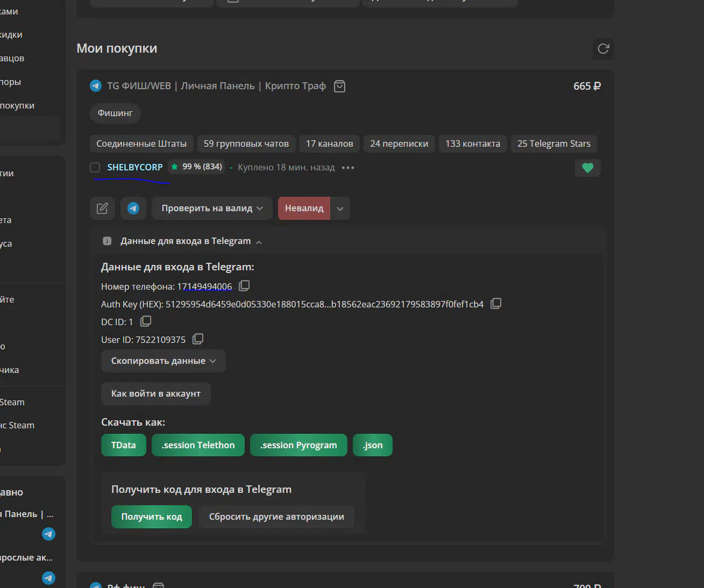Click the 133 контакта tag
Viewport: 704px width, 588px height.
pyautogui.click(x=473, y=144)
